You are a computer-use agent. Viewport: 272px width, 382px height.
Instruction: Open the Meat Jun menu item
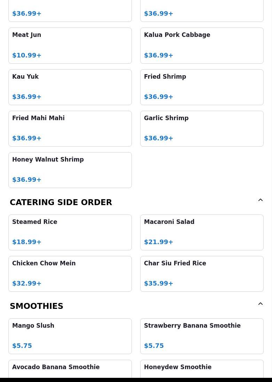coord(70,45)
